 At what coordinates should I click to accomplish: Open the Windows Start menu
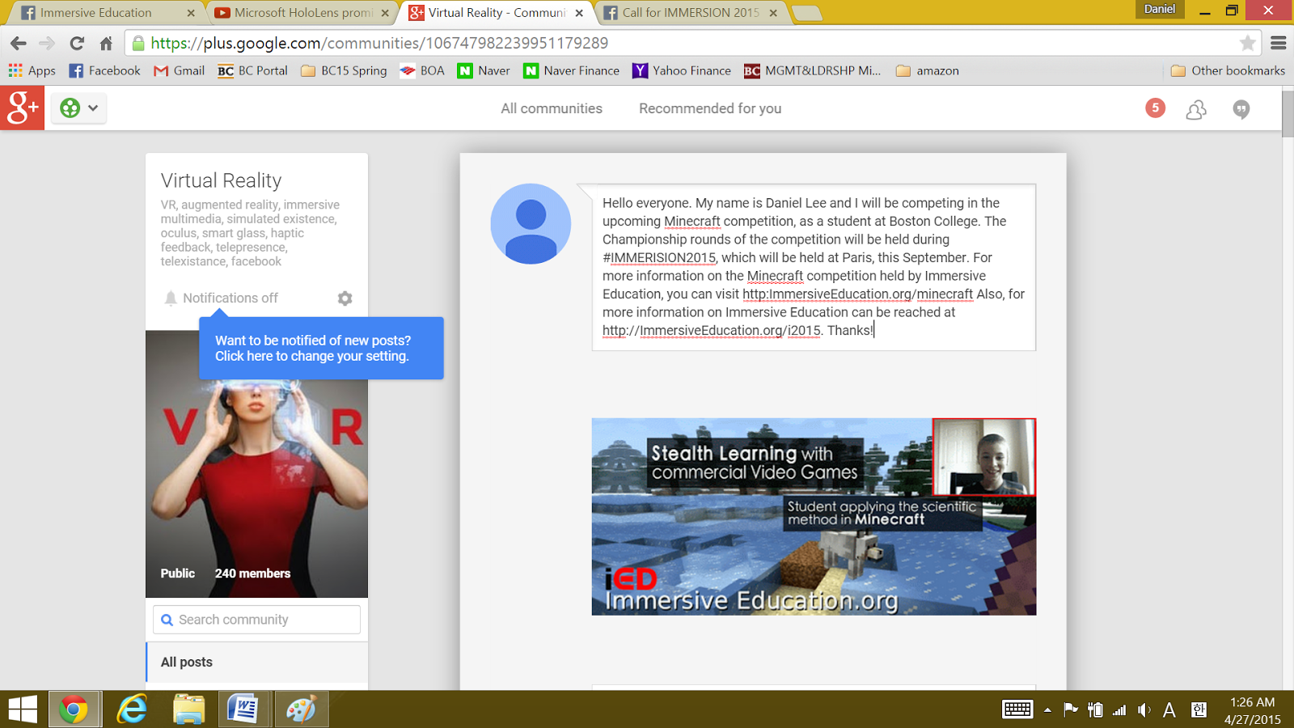point(23,709)
